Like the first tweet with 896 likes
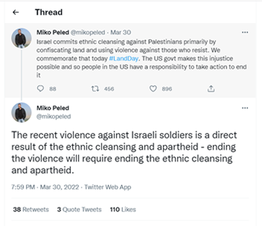 [x=153, y=89]
